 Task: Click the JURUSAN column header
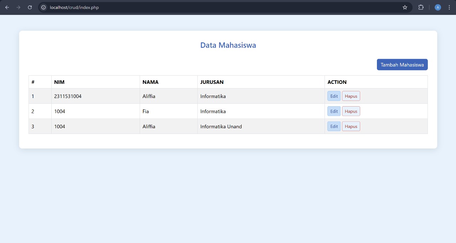click(212, 82)
